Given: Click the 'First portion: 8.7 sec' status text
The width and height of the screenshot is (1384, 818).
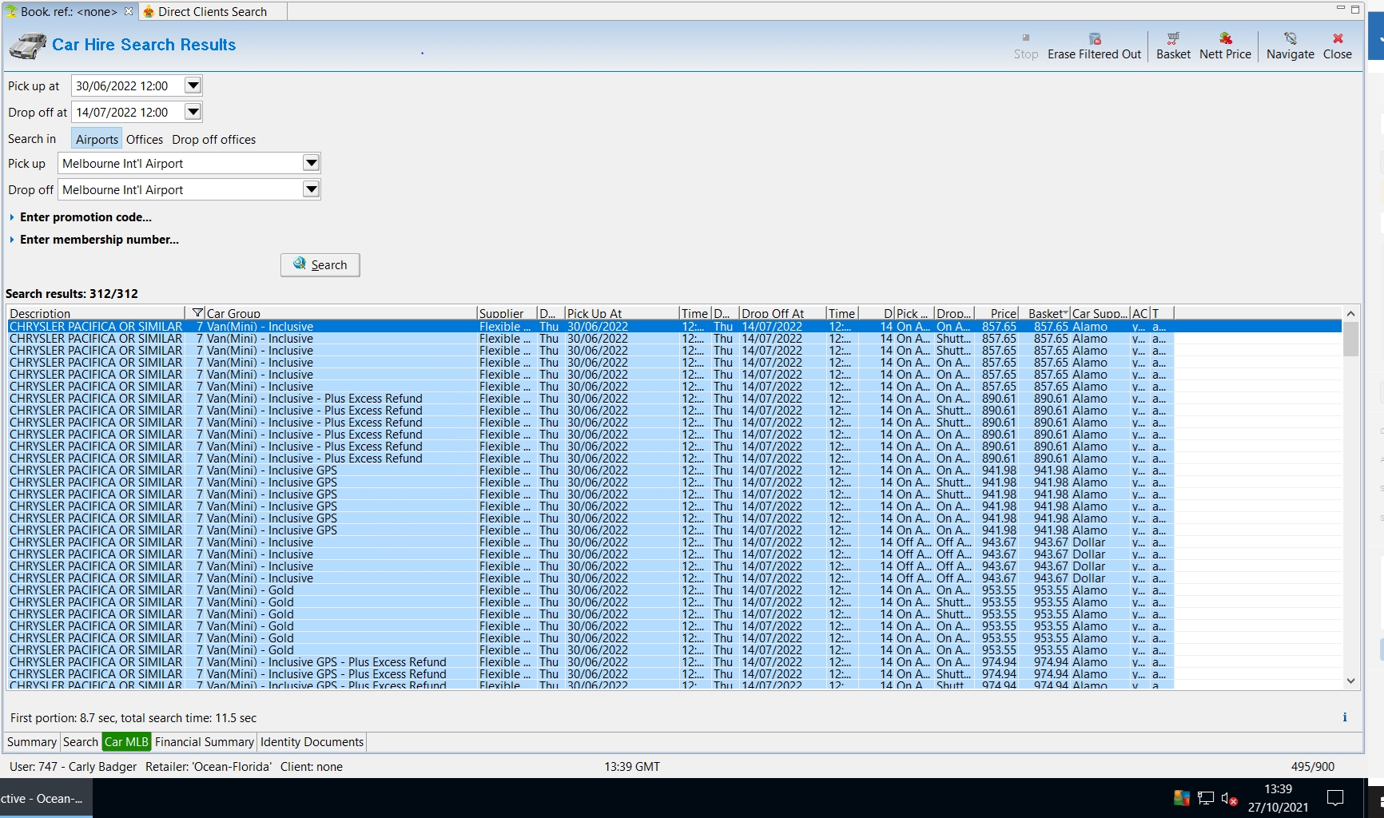Looking at the screenshot, I should tap(133, 718).
